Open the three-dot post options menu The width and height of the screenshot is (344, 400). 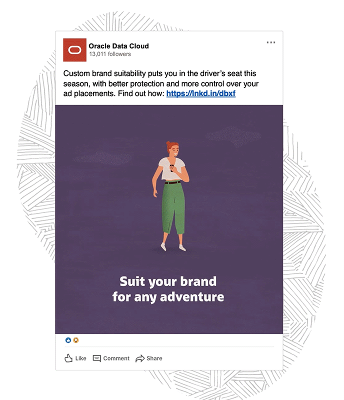pyautogui.click(x=271, y=42)
